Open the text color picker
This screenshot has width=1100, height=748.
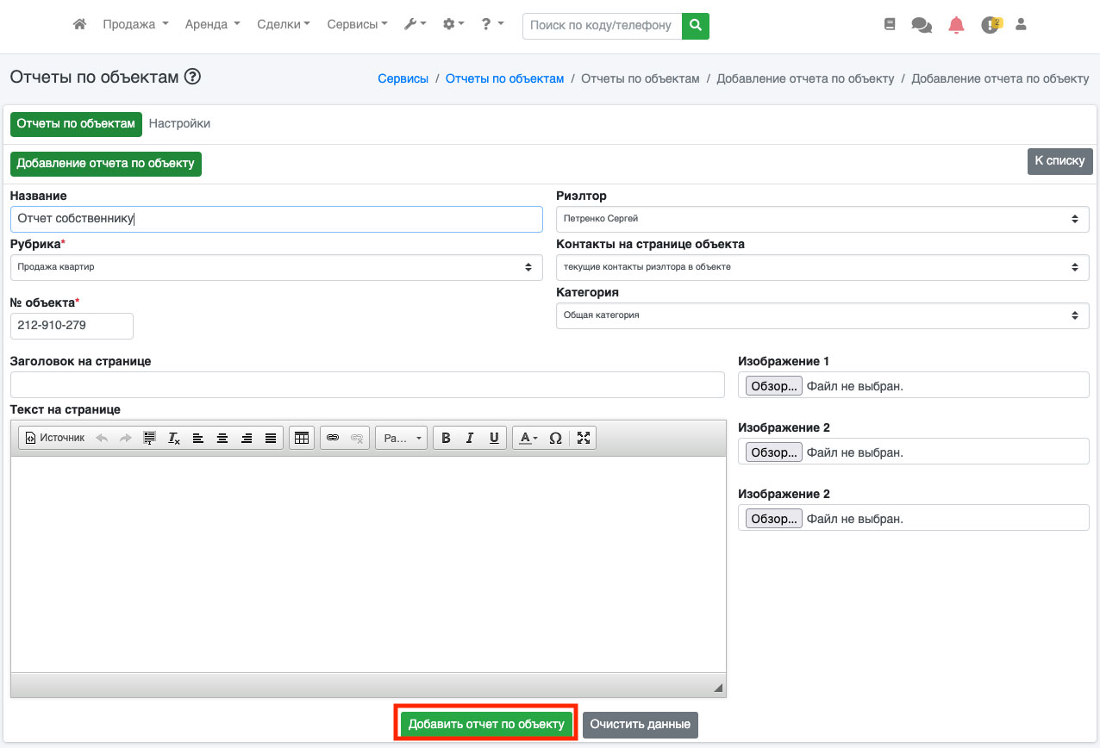pos(527,438)
